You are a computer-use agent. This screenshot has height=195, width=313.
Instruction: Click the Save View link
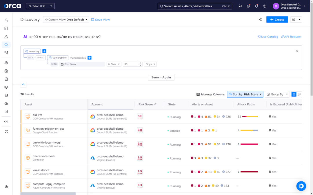tap(100, 20)
